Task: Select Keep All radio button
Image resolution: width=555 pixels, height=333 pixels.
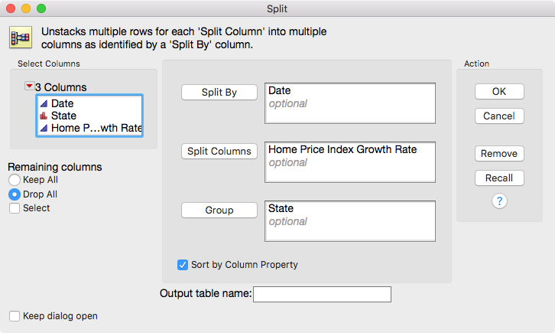Action: pos(15,180)
